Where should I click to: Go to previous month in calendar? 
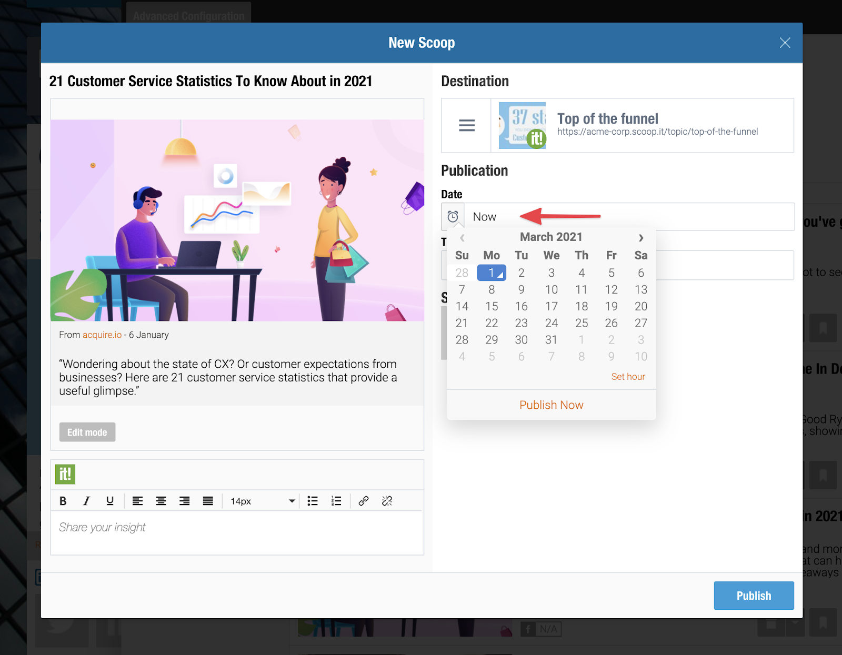462,238
